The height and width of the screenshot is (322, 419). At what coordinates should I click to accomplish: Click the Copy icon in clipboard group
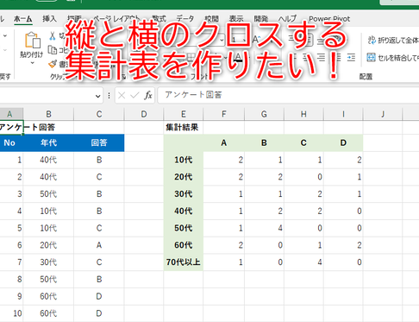tap(52, 50)
